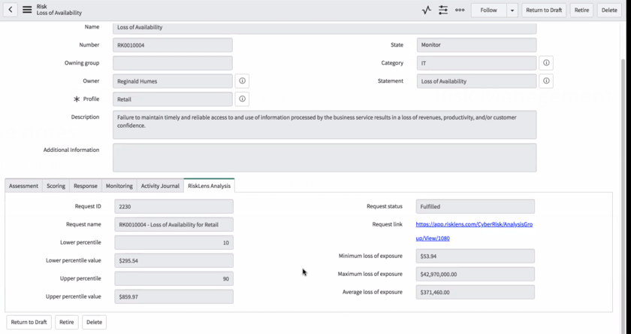The height and width of the screenshot is (334, 631).
Task: Click the State field Monitor
Action: (x=476, y=44)
